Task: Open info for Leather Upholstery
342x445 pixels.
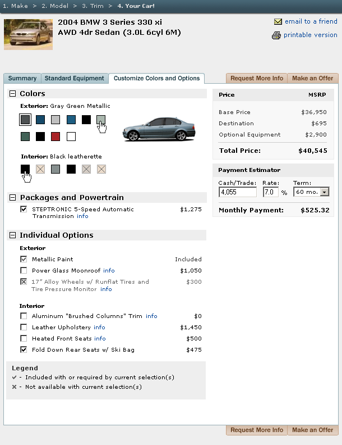Action: click(x=99, y=327)
